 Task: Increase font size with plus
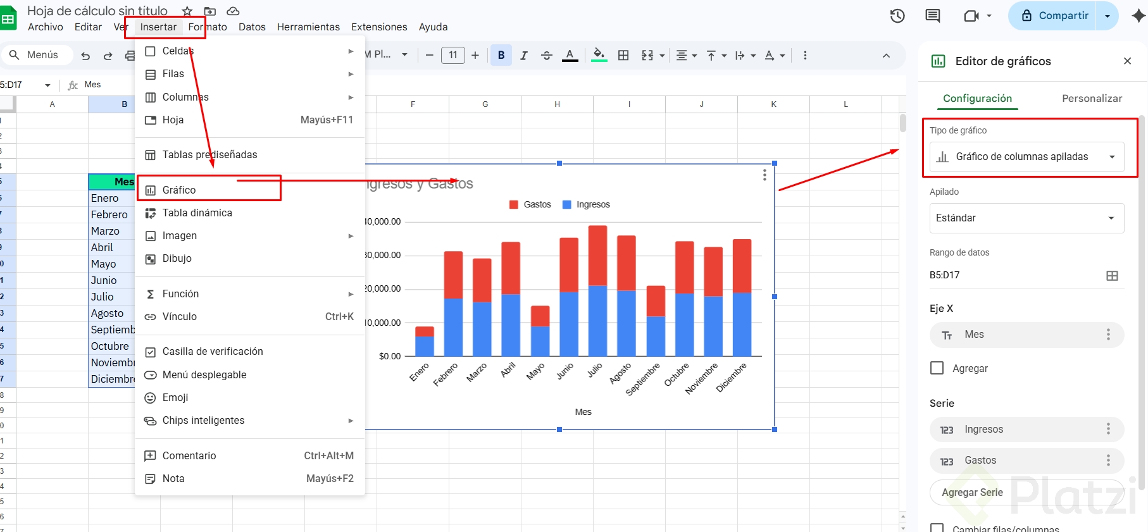point(475,55)
